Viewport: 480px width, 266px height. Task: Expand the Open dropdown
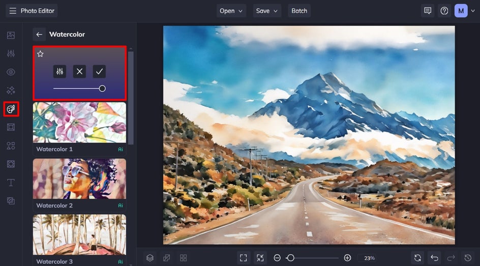click(231, 11)
